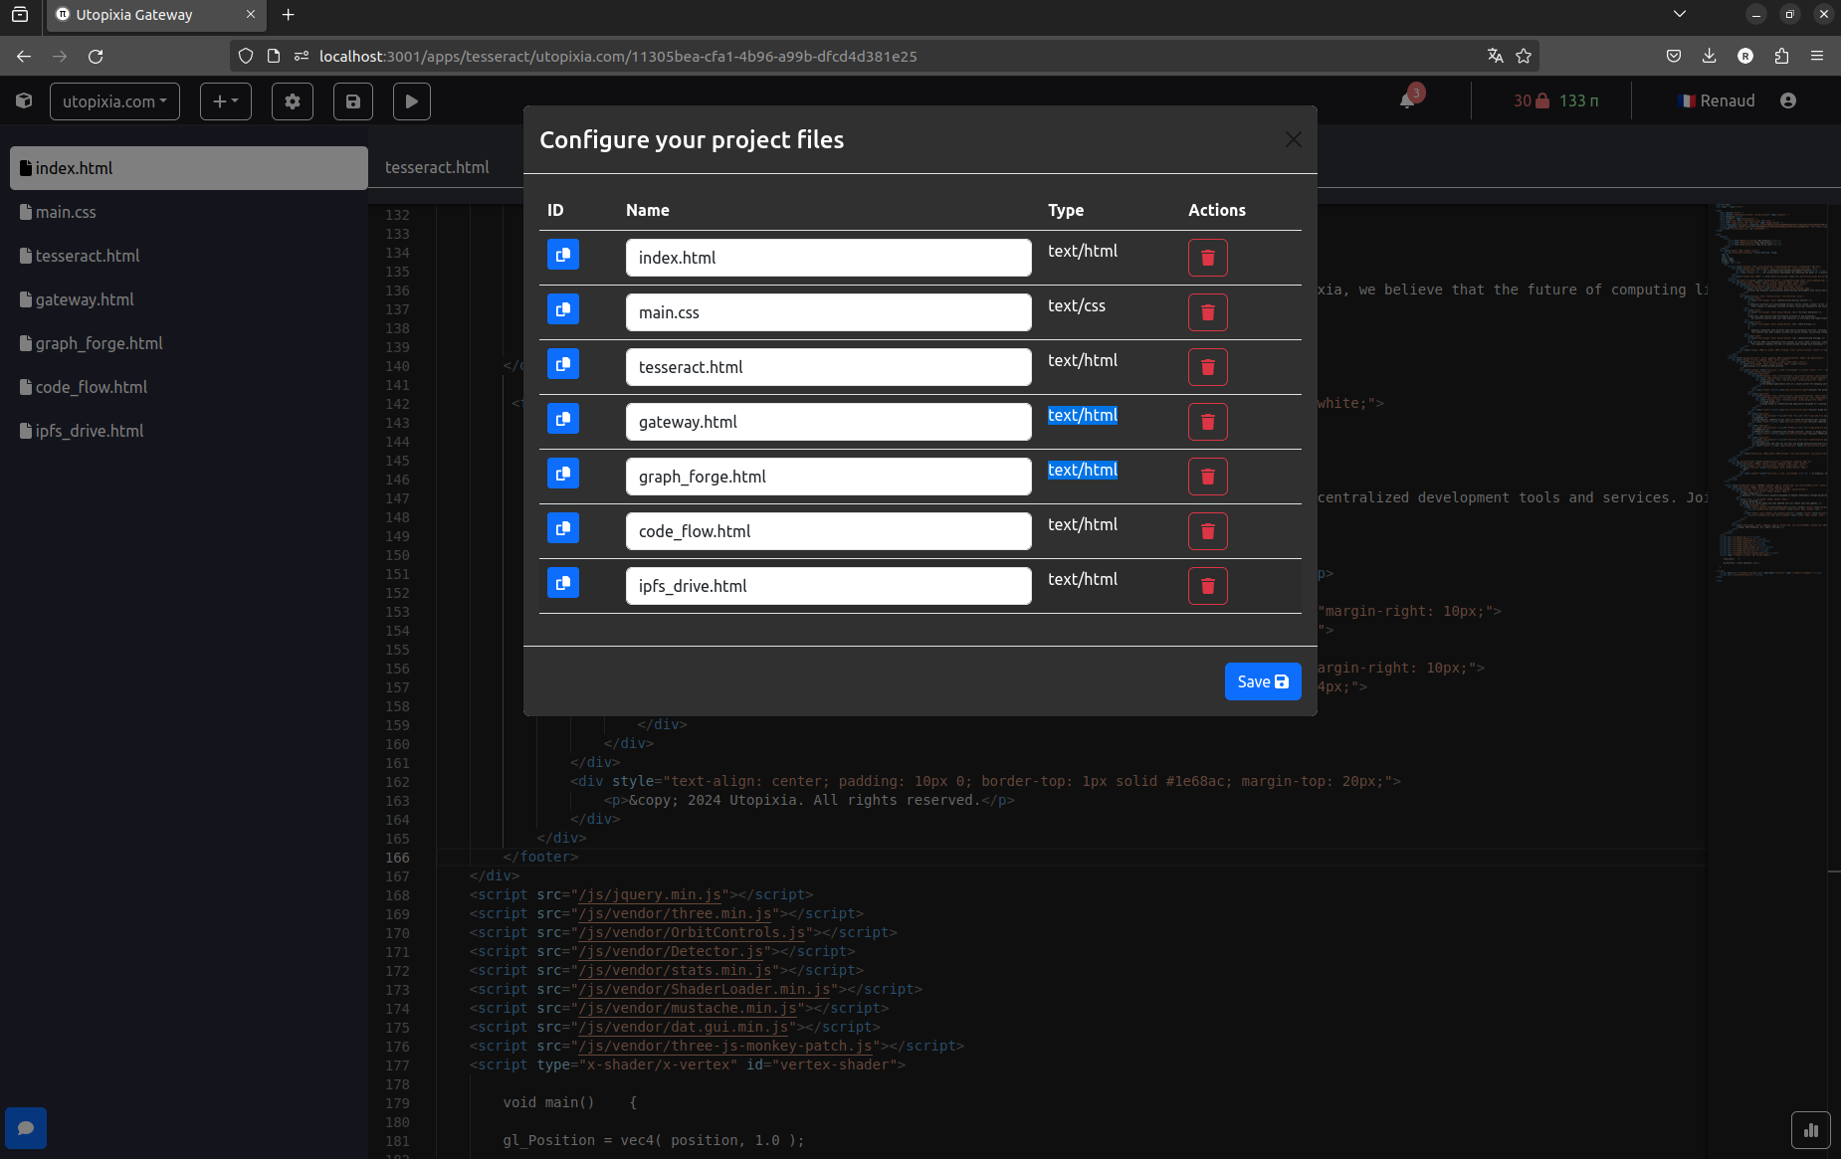The height and width of the screenshot is (1159, 1841).
Task: Delete tesseract.html with trash button
Action: (1208, 367)
